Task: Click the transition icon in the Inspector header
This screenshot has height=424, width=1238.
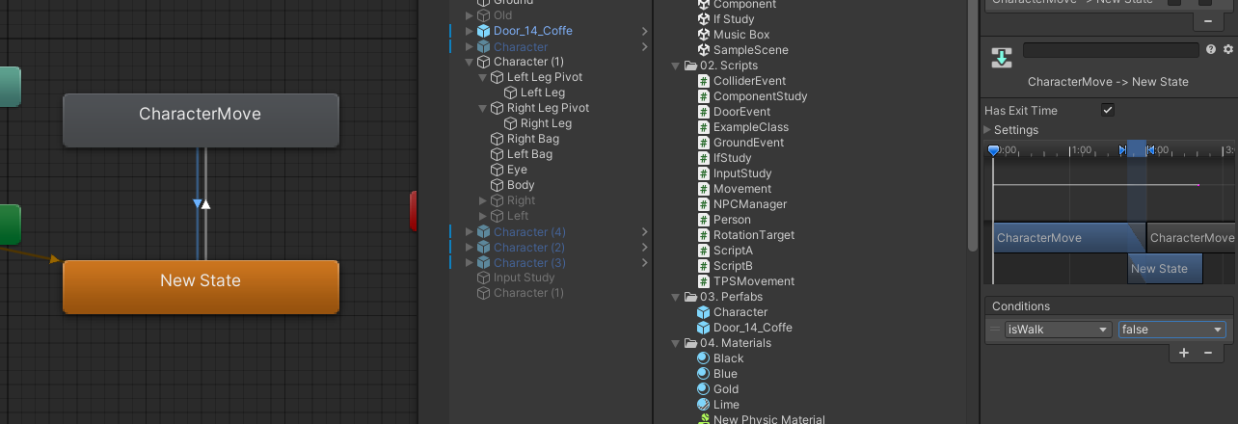Action: click(x=1002, y=58)
